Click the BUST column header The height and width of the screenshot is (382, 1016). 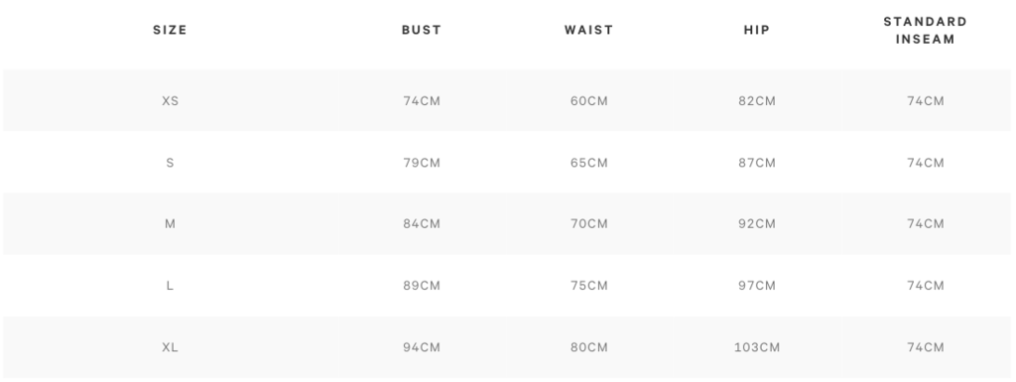(421, 30)
